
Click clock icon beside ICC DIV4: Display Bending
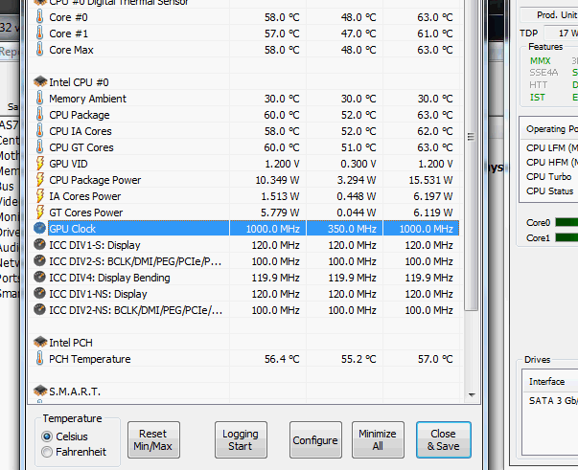click(x=39, y=277)
